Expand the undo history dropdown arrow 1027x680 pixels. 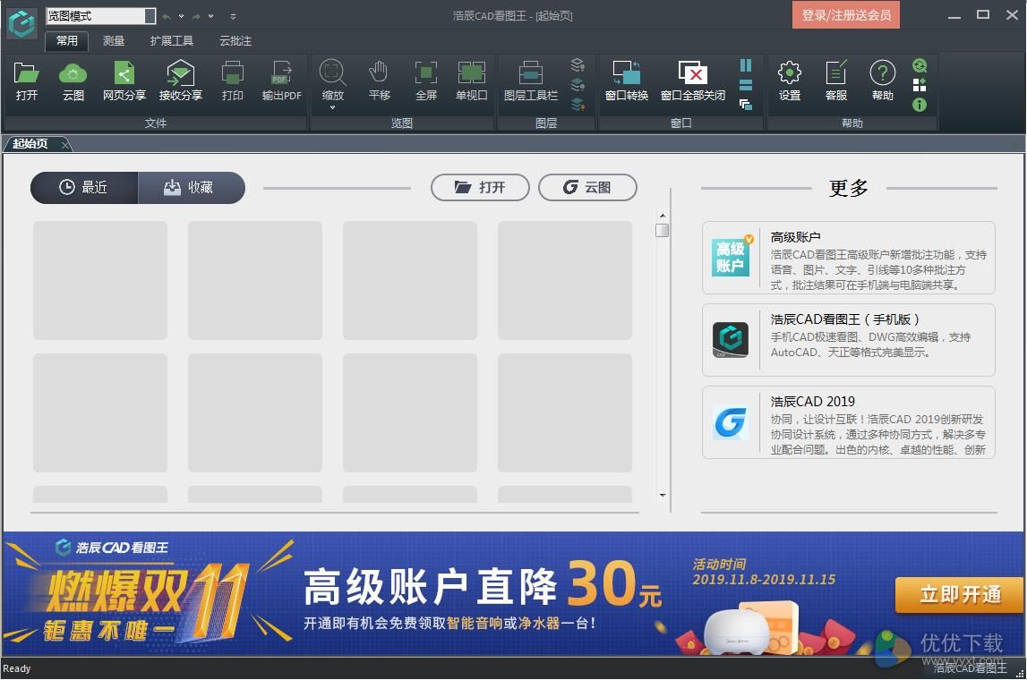pos(181,16)
